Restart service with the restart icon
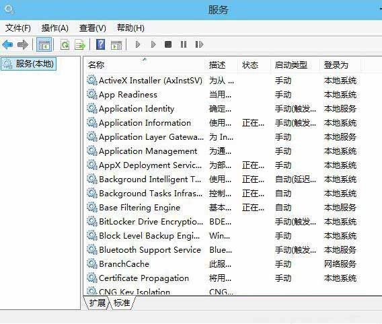This screenshot has width=382, height=324. 199,44
